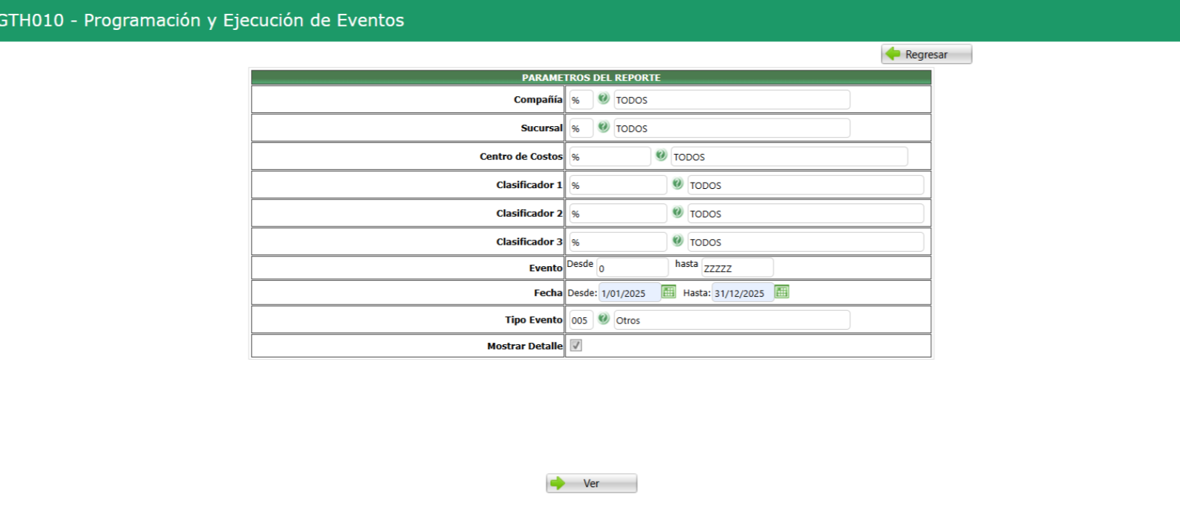Click the Fecha Desde field 1/01/2025

tap(629, 293)
